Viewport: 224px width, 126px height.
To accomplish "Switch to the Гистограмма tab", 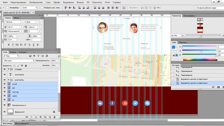I will [189, 16].
